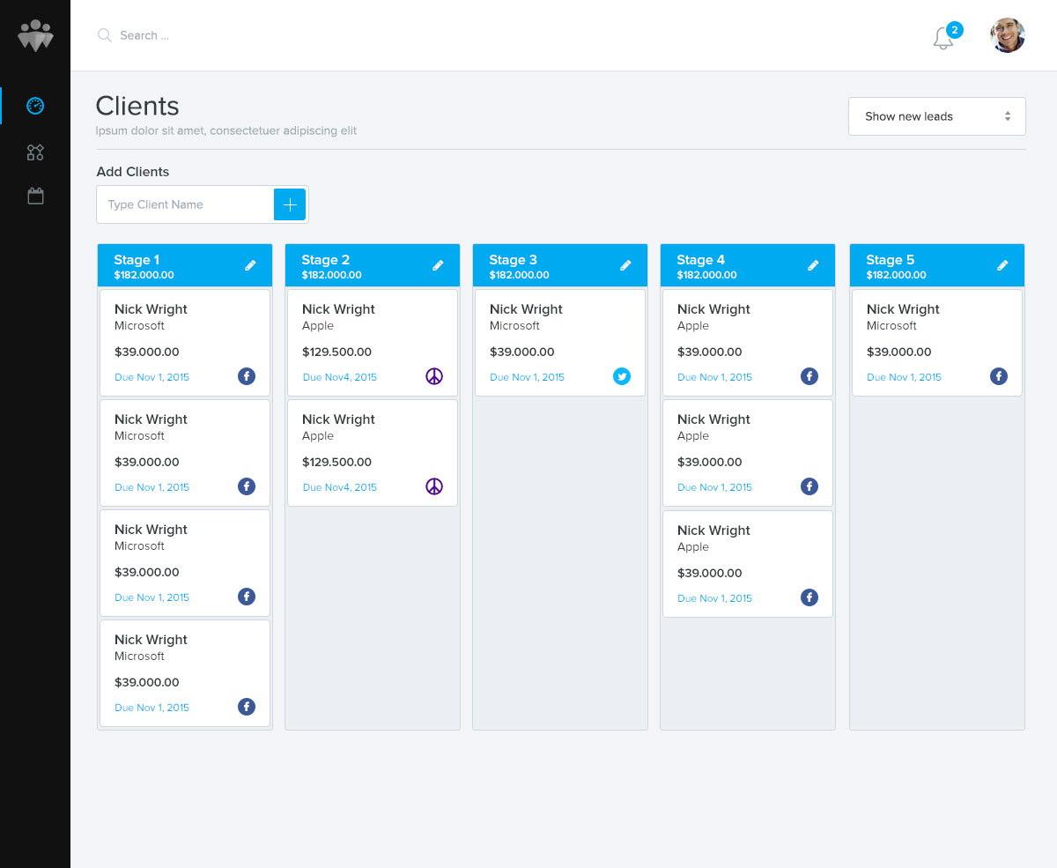Image resolution: width=1057 pixels, height=868 pixels.
Task: Open the dashboard via the speedometer sidebar icon
Action: [x=34, y=105]
